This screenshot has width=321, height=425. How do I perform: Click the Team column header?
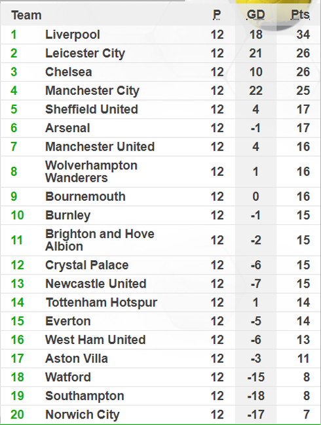pyautogui.click(x=26, y=15)
